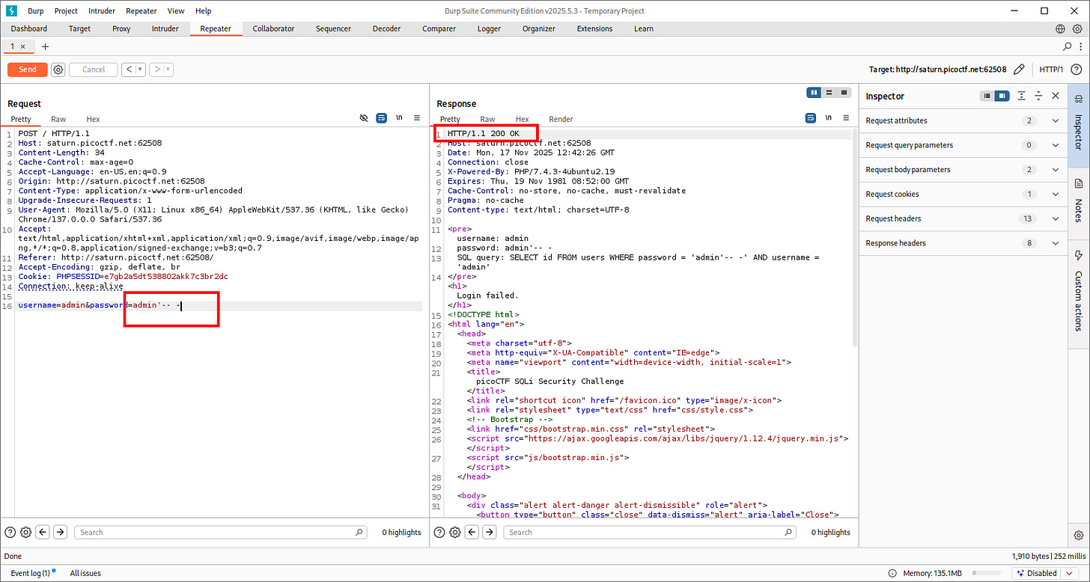Screen dimensions: 1090x582
Task: Toggle line wrap in Response viewer
Action: click(810, 118)
